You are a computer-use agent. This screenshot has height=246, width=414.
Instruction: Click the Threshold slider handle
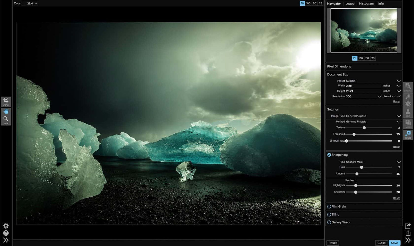coord(354,134)
